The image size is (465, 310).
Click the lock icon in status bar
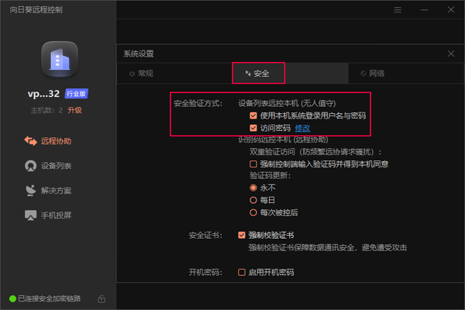[x=102, y=298]
